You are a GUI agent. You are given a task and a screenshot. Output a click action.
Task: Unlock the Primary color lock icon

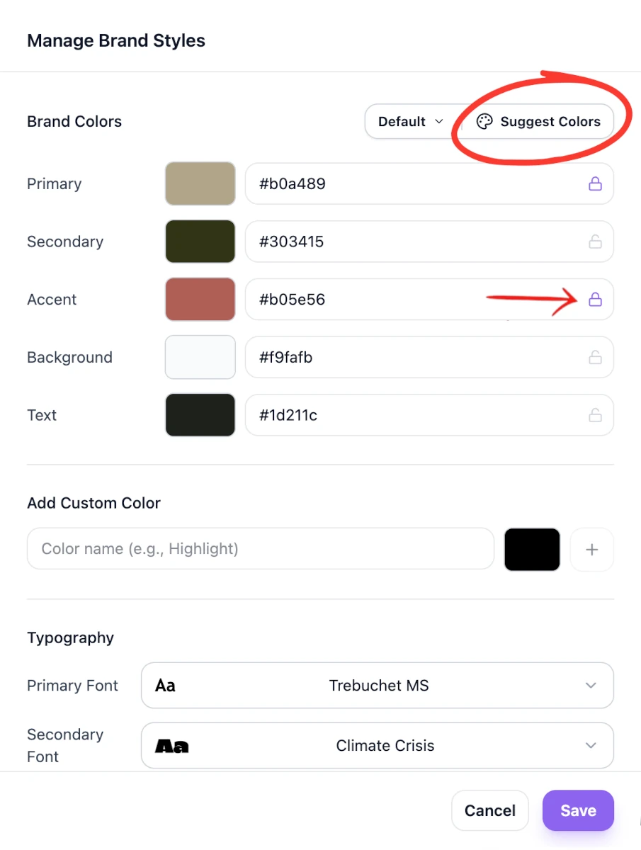pyautogui.click(x=596, y=184)
